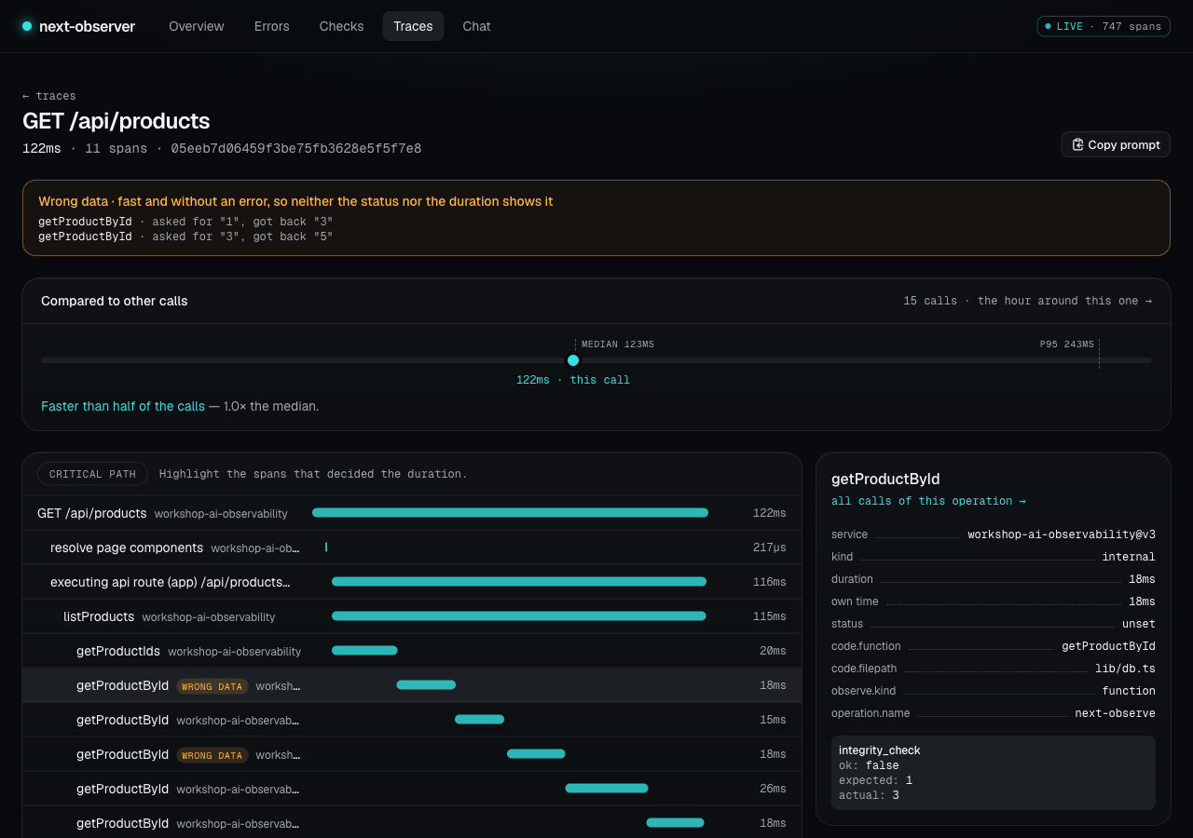Click the Faster than half of the calls text

[123, 406]
